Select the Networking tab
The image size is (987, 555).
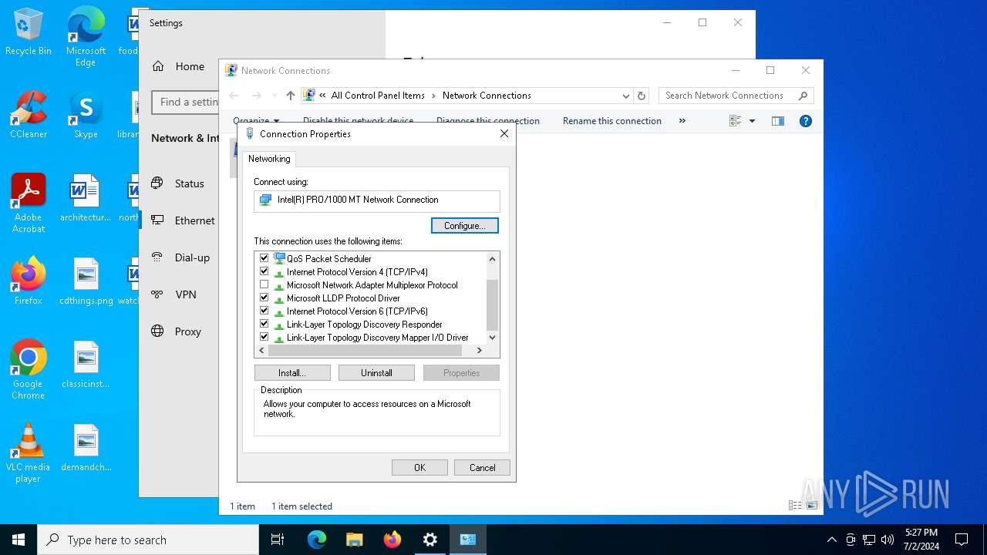[269, 159]
